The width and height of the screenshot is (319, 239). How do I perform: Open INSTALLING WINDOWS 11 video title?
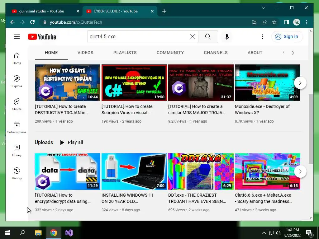pos(127,198)
